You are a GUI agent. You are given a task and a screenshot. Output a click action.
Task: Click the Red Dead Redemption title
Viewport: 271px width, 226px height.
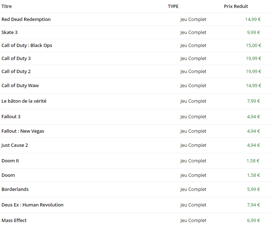26,20
